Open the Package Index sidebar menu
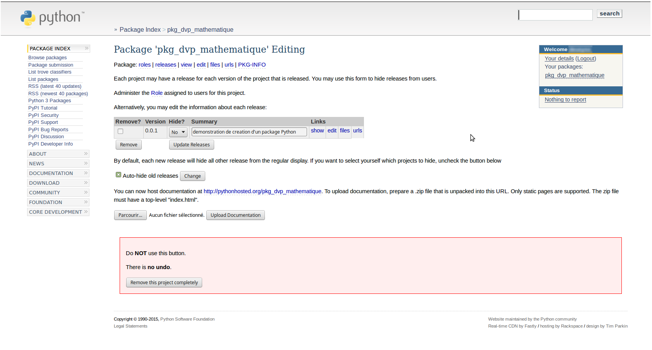Image resolution: width=652 pixels, height=350 pixels. 58,49
